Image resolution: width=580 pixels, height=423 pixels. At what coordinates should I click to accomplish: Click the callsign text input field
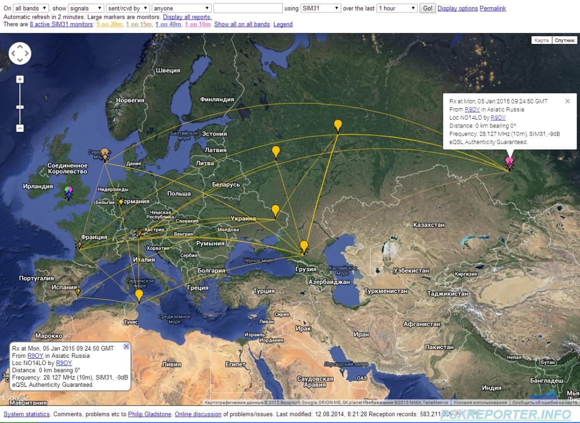pos(248,8)
